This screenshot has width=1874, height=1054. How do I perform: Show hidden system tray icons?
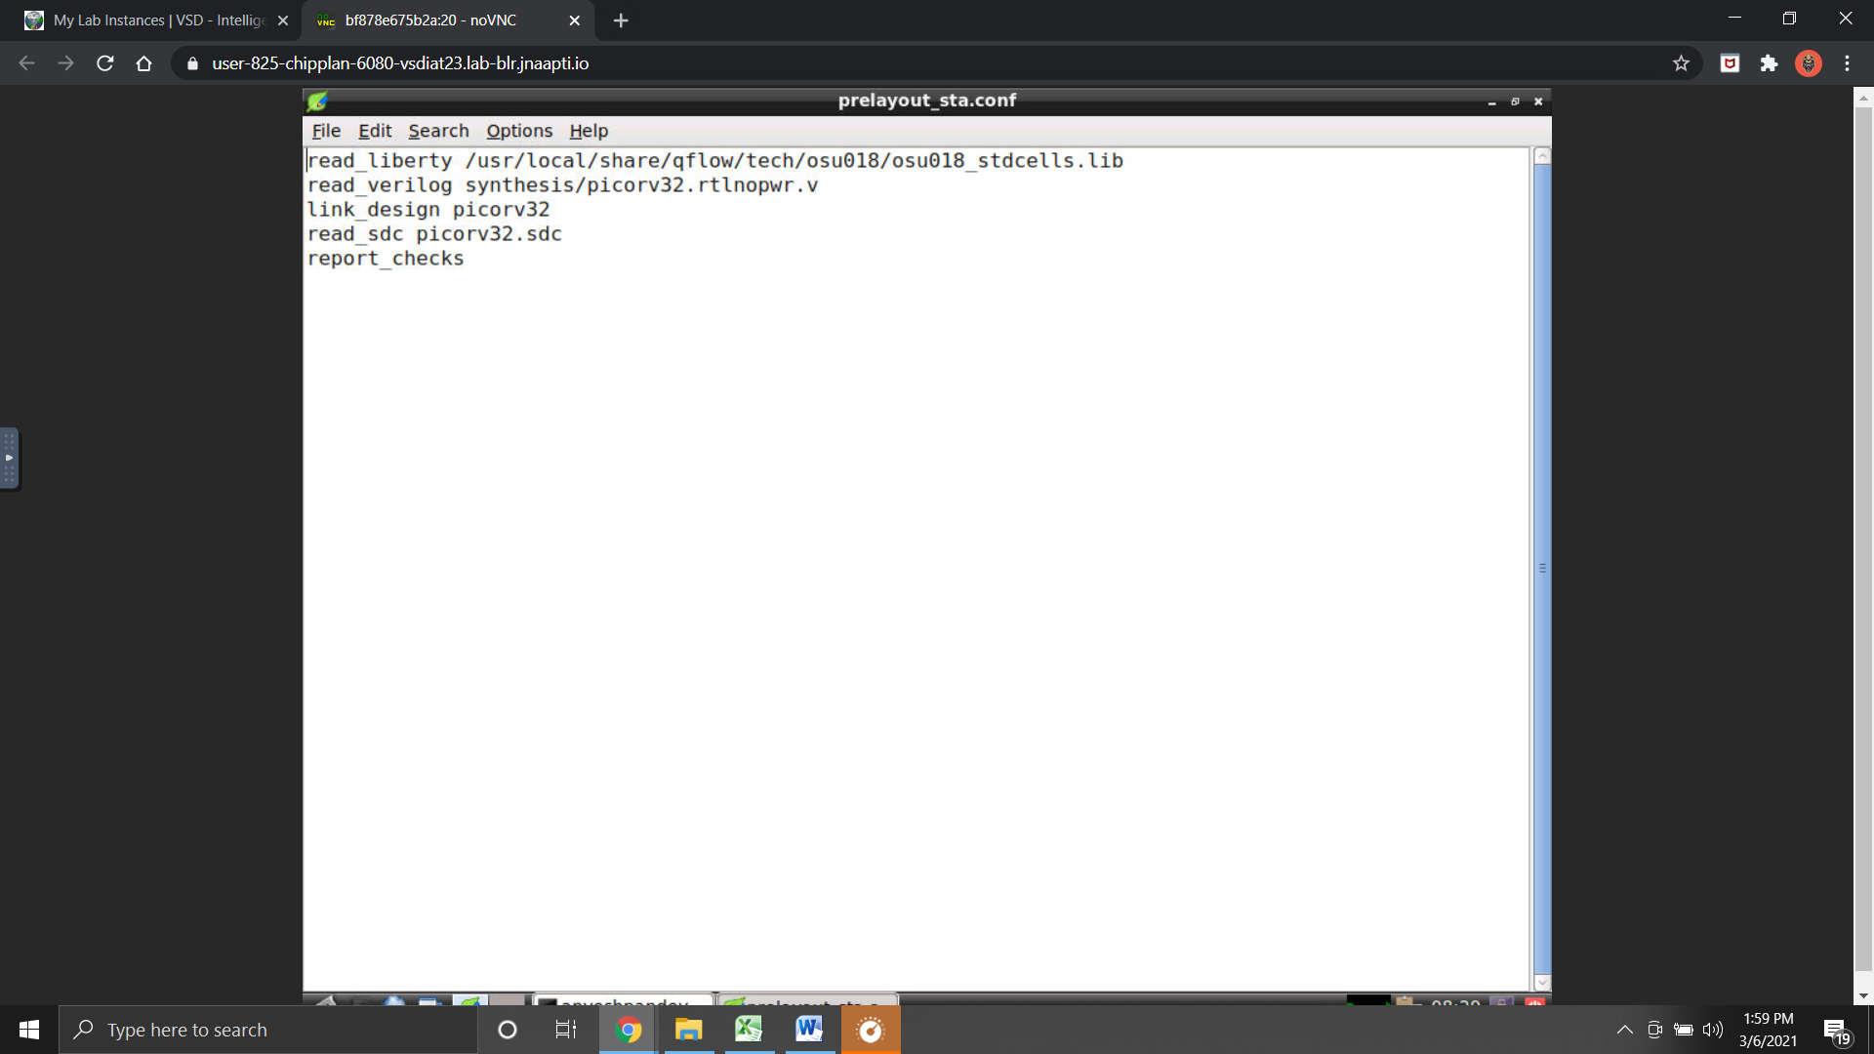[1624, 1030]
